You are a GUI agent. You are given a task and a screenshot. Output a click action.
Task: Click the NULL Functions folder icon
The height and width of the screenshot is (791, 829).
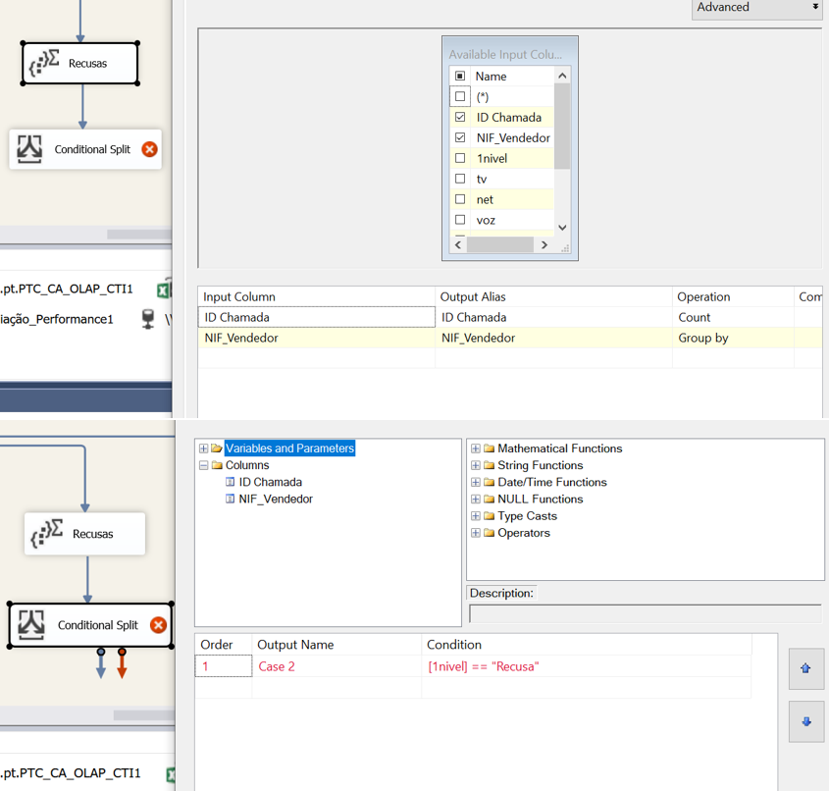pos(489,500)
